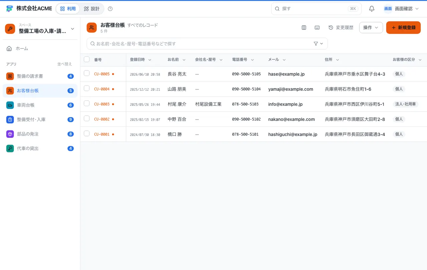Focus the customer search field
Screen dimensions: 427x270
207,44
